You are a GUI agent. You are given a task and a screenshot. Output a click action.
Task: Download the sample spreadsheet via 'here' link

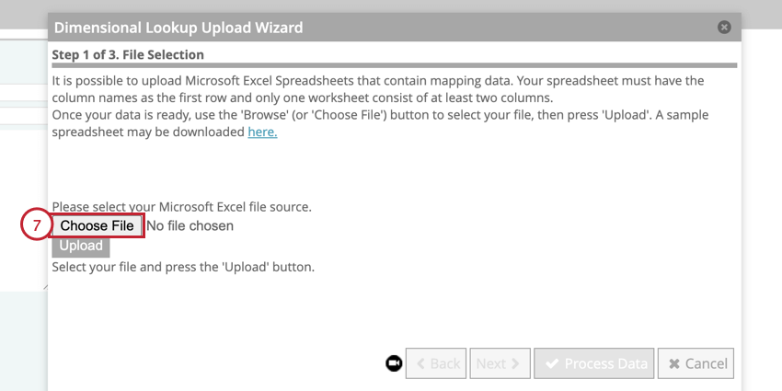point(262,132)
